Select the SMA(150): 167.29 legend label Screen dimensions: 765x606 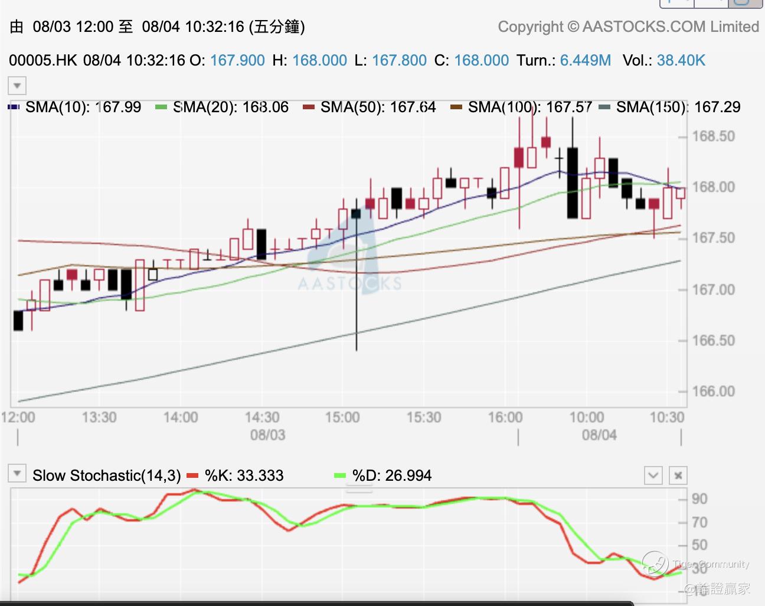pyautogui.click(x=678, y=107)
